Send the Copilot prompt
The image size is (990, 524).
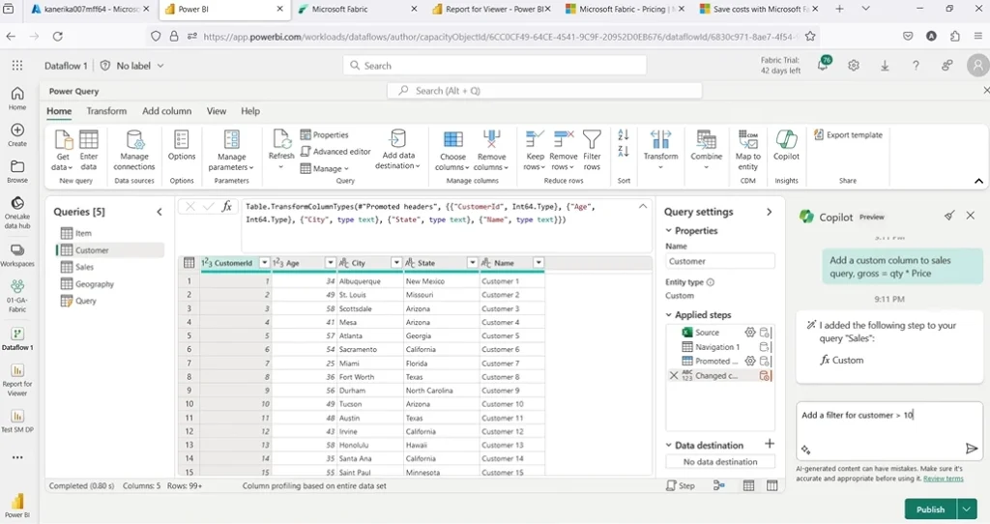971,449
